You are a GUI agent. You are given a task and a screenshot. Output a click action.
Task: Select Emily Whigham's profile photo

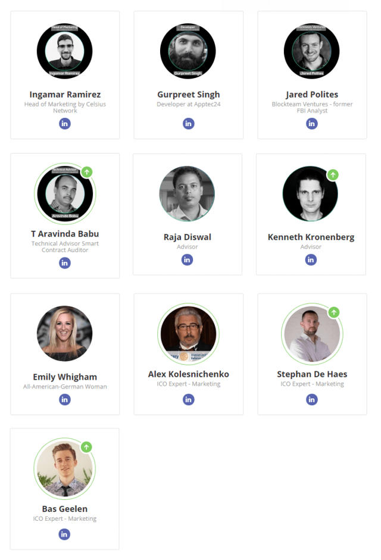tap(65, 333)
